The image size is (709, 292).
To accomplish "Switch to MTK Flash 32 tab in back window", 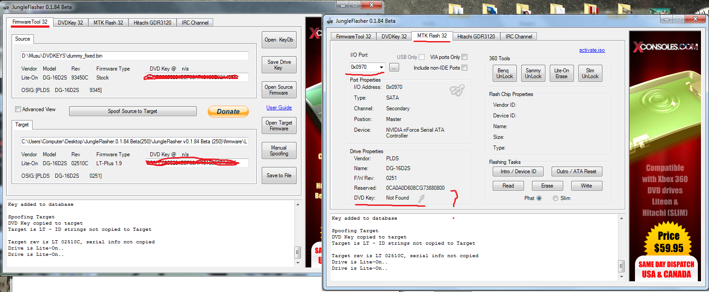I will click(108, 23).
